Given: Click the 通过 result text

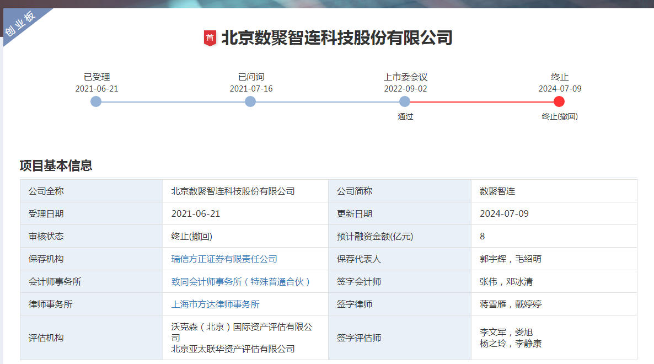Looking at the screenshot, I should point(405,116).
